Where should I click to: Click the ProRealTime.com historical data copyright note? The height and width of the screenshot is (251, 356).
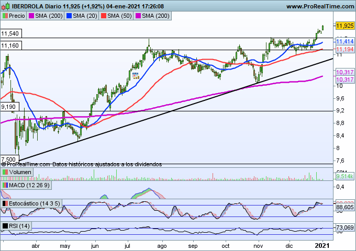click(82, 164)
